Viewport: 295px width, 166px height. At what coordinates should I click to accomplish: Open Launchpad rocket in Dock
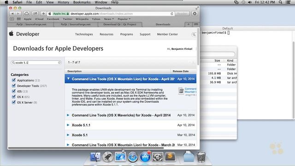click(x=108, y=157)
